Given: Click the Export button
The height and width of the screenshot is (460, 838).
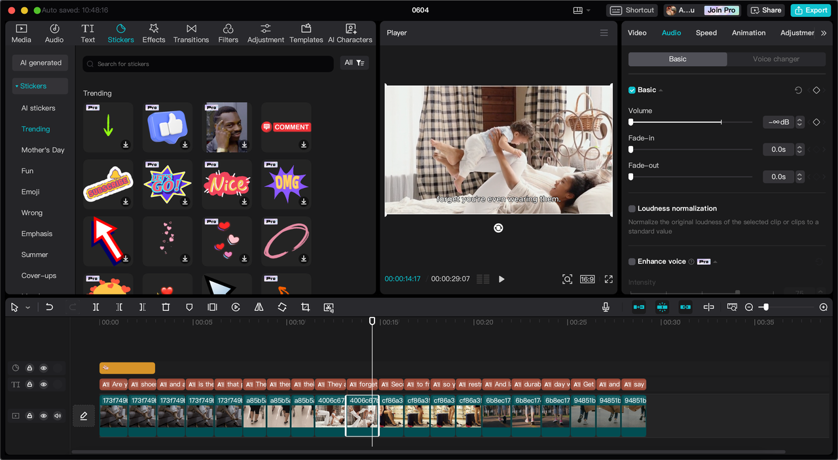Looking at the screenshot, I should point(811,10).
